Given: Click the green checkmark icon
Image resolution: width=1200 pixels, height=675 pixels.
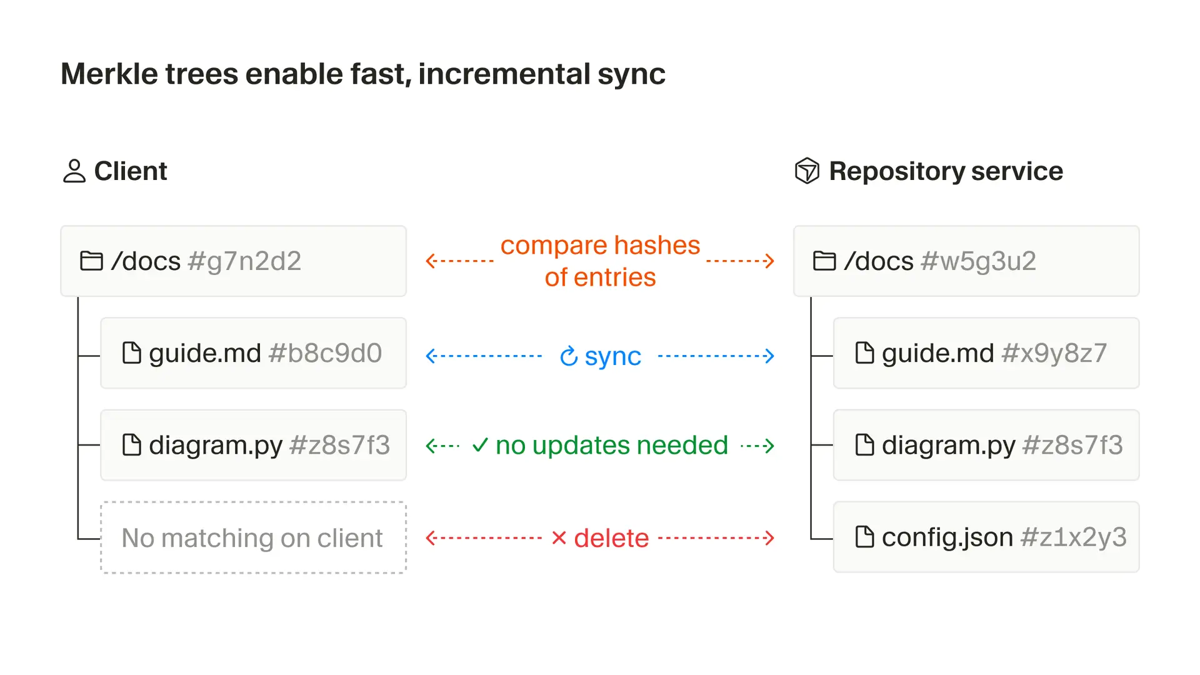Looking at the screenshot, I should click(x=480, y=445).
